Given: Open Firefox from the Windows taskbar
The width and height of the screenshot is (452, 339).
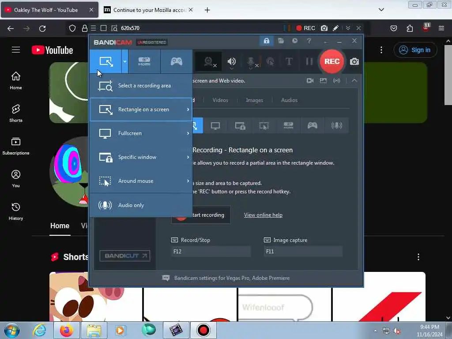Looking at the screenshot, I should 67,330.
